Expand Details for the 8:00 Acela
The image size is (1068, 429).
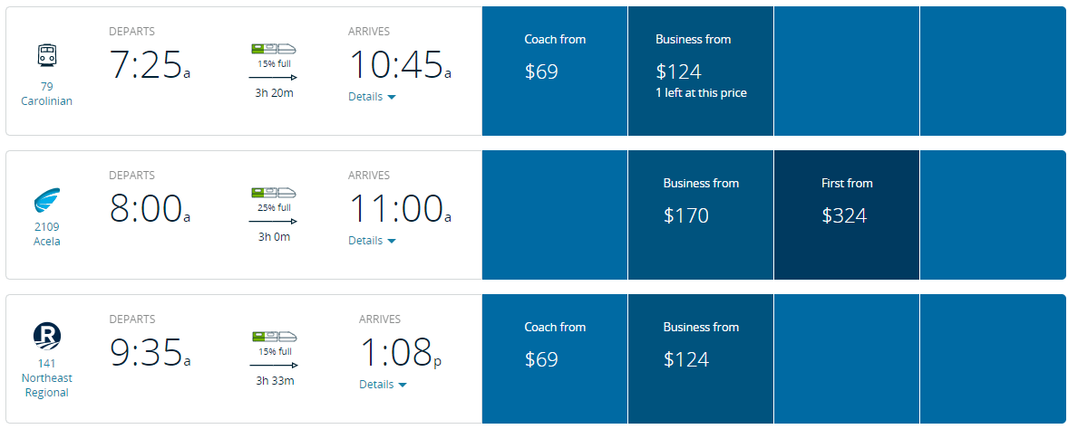click(372, 241)
